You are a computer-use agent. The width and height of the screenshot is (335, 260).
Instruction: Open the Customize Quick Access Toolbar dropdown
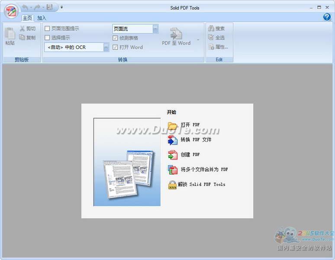pyautogui.click(x=61, y=7)
